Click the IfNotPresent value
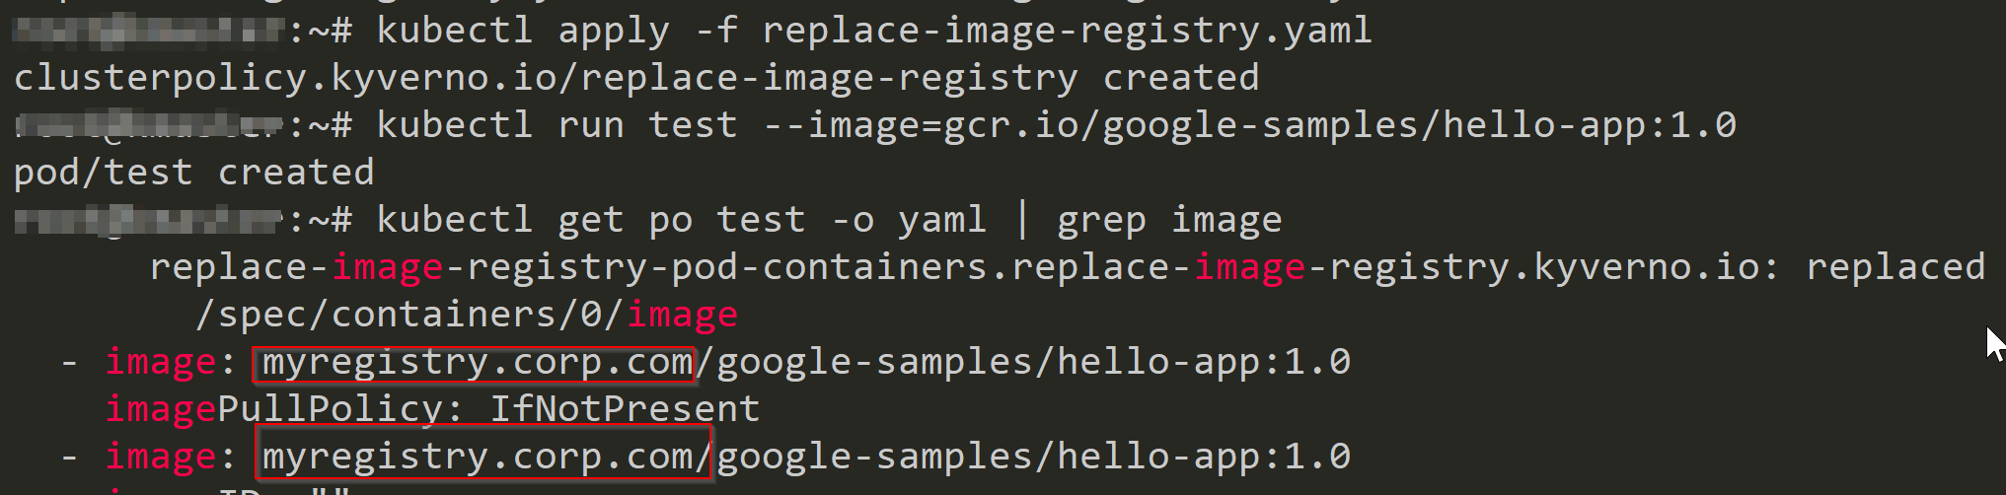The width and height of the screenshot is (2006, 495). (x=625, y=409)
